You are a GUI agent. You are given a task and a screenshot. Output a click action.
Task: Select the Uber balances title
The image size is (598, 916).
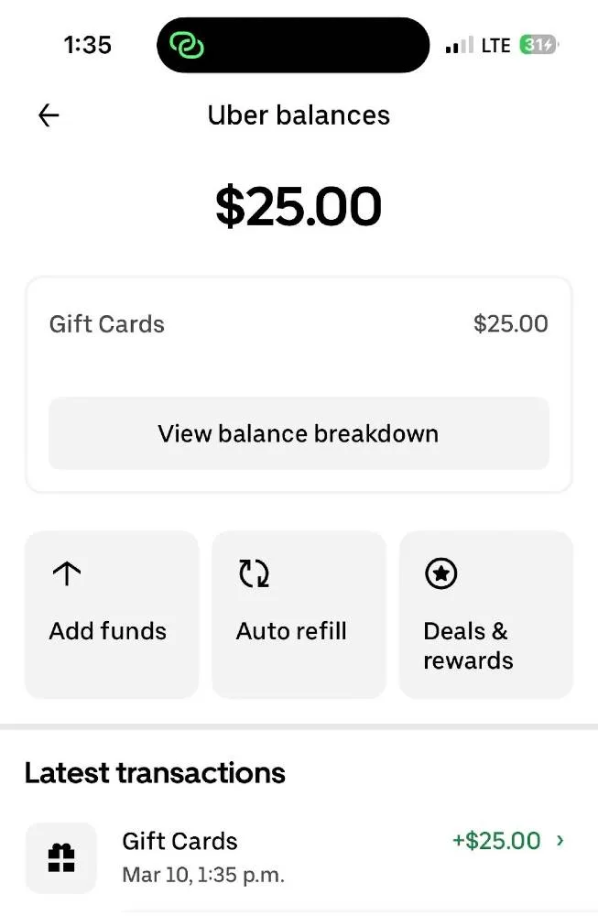pyautogui.click(x=298, y=114)
